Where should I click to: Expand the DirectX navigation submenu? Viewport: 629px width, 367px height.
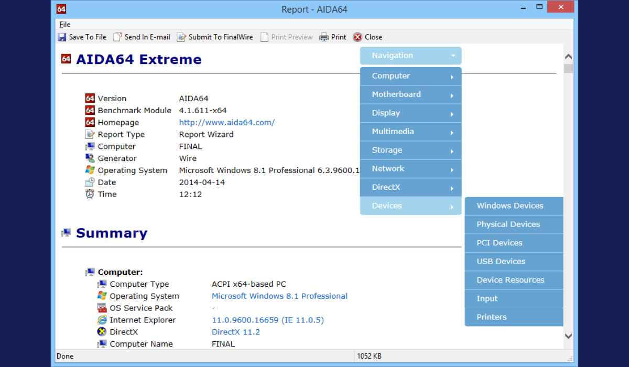(411, 187)
